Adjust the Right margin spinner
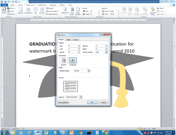176x135 pixels. coord(106,49)
